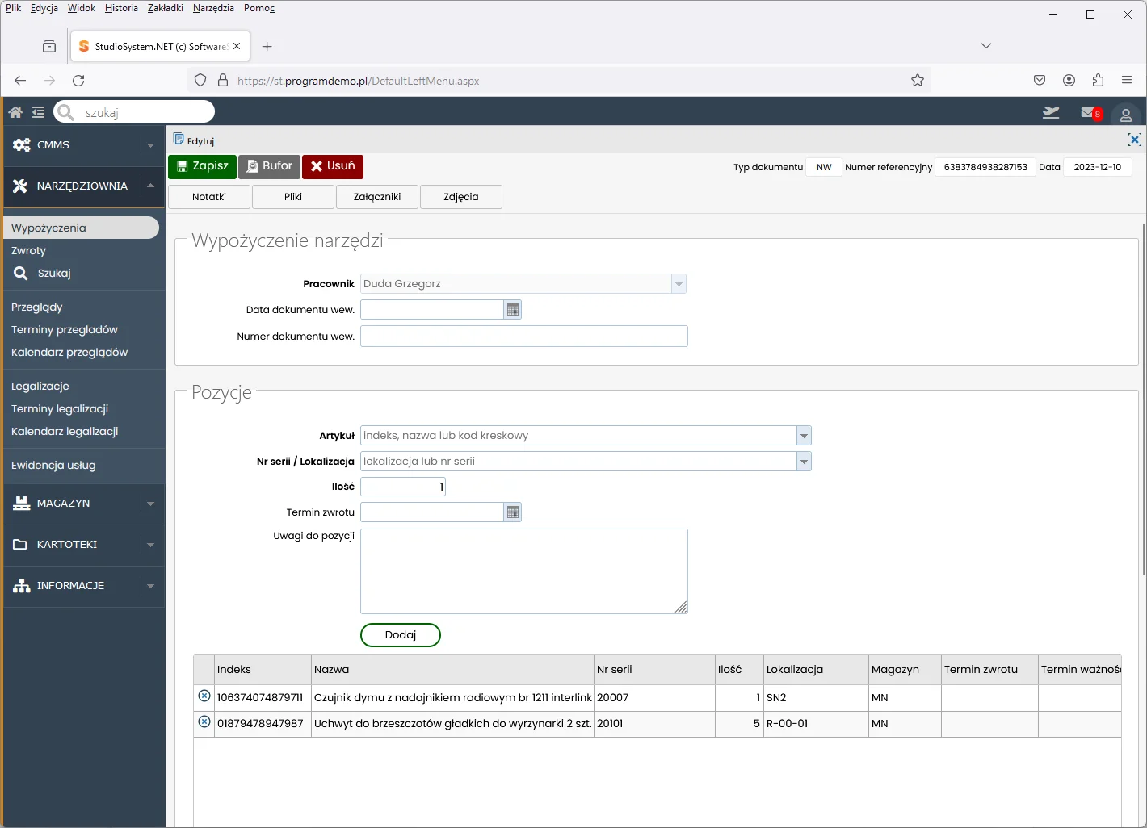This screenshot has height=828, width=1147.
Task: Open the Zdjęcia tab
Action: 461,197
